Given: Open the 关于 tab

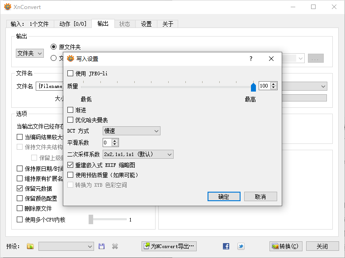Looking at the screenshot, I should point(168,24).
